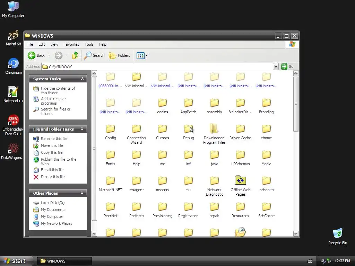This screenshot has width=355, height=266.
Task: Open the Back history dropdown arrow
Action: pos(49,55)
